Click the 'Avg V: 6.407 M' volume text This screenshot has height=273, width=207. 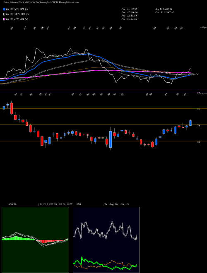tap(164, 9)
